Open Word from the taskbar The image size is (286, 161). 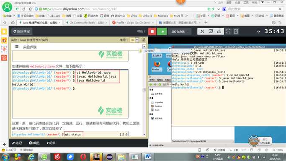(x=148, y=157)
